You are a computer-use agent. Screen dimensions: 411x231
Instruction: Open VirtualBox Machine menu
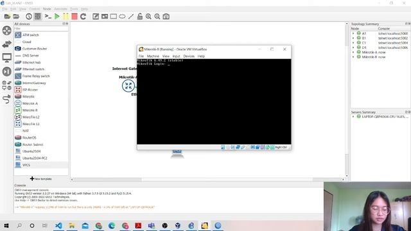click(153, 56)
